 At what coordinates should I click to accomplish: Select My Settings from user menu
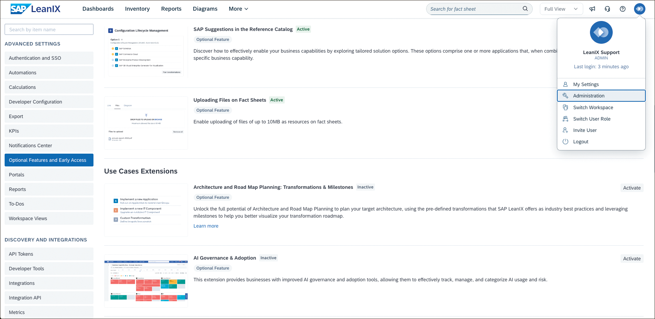(601, 84)
